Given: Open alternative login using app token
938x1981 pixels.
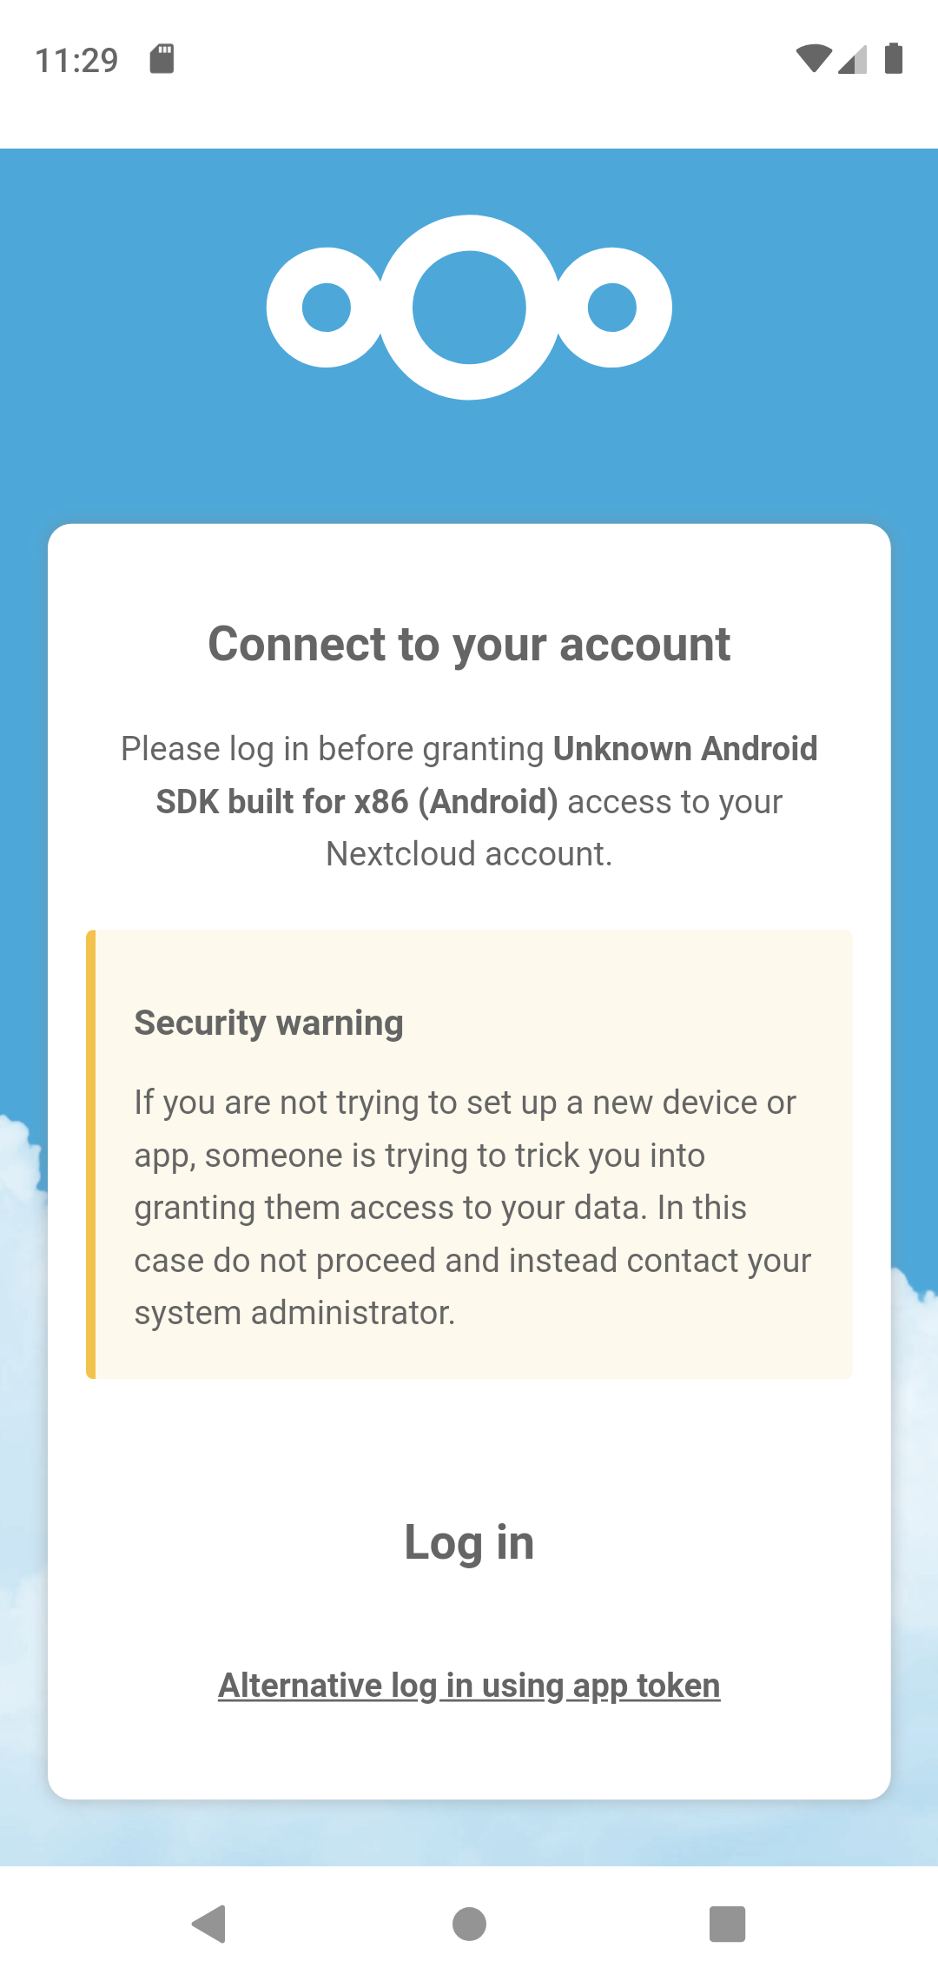Looking at the screenshot, I should coord(469,1684).
